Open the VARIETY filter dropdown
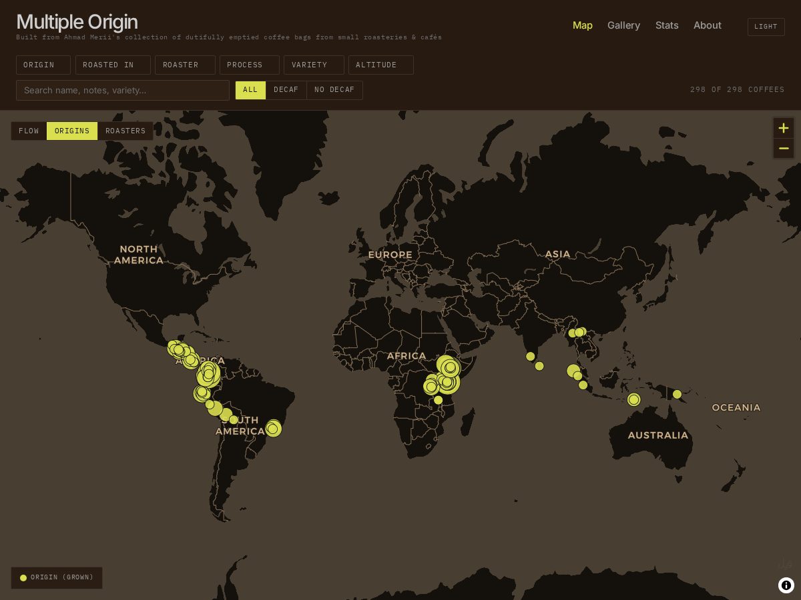Viewport: 801px width, 600px height. 314,65
